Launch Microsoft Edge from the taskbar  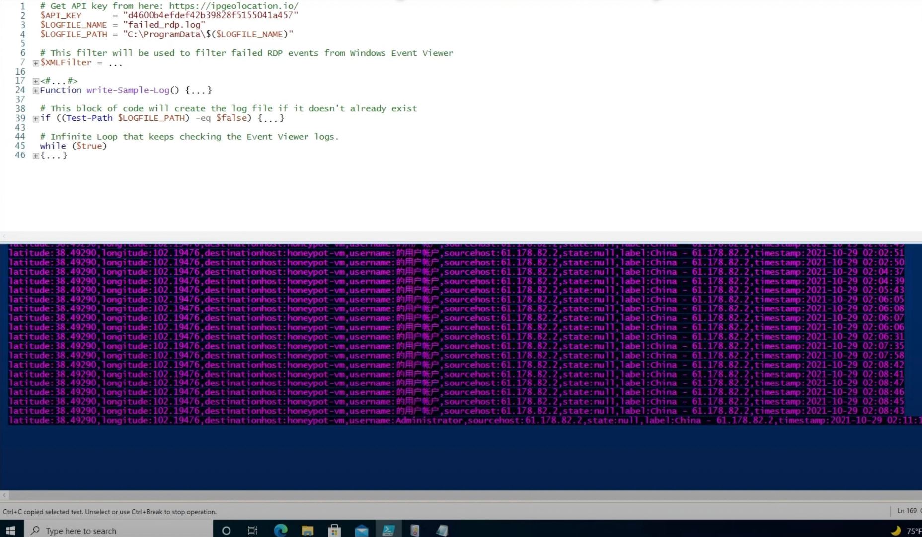(x=281, y=531)
